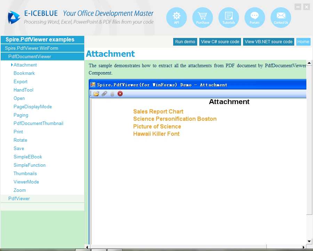
Task: Click the chain link attachment icon
Action: coord(104,94)
